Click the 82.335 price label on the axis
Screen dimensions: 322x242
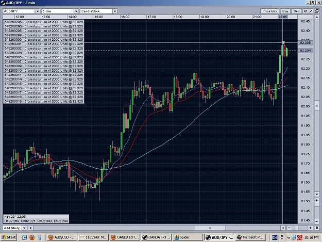305,42
